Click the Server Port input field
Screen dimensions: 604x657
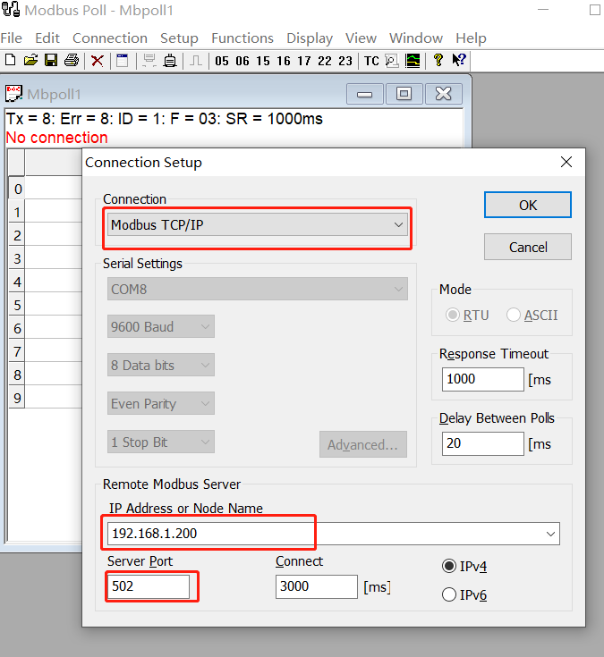tap(149, 587)
